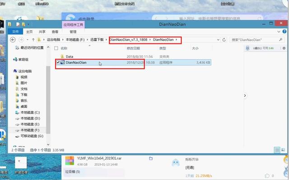
Task: Sort by 类型 column header
Action: click(x=163, y=48)
